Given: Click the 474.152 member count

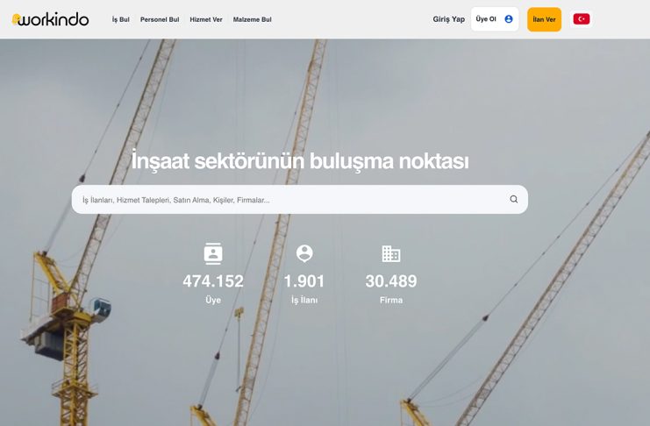Looking at the screenshot, I should (213, 281).
